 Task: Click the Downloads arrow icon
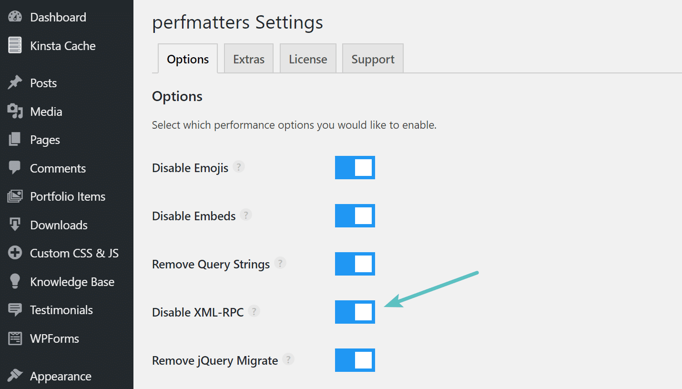(15, 225)
